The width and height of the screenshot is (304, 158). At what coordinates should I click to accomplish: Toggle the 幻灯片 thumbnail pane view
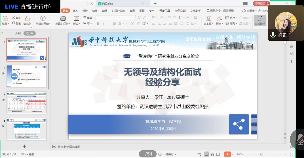(29, 33)
